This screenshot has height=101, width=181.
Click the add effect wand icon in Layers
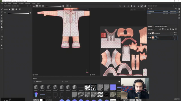pos(160,29)
